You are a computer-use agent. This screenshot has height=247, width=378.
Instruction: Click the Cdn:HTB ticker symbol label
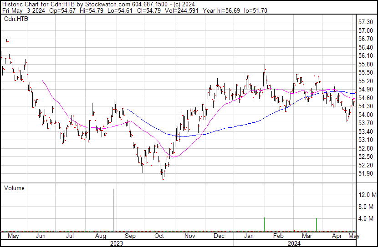[x=15, y=19]
